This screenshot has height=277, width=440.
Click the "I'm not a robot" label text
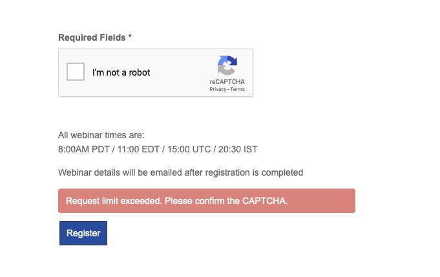pyautogui.click(x=121, y=72)
